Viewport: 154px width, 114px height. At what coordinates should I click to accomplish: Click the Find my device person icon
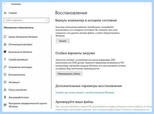[x=5, y=90]
